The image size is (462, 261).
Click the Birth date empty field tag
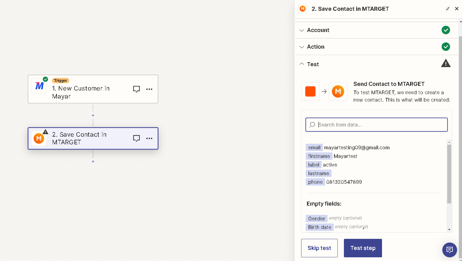click(320, 227)
